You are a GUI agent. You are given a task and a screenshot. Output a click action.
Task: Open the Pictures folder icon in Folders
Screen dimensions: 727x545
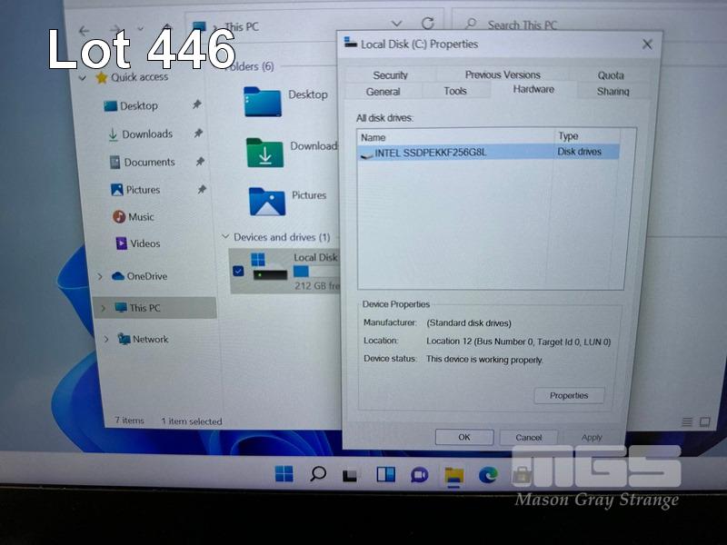266,201
